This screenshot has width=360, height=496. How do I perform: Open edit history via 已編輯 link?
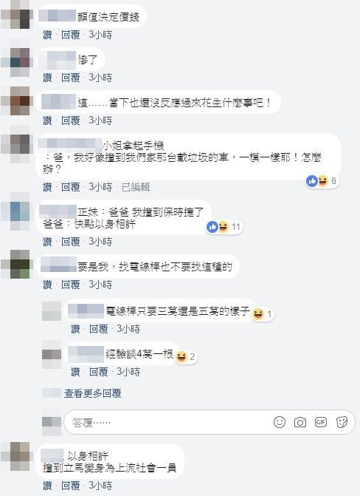(x=136, y=187)
